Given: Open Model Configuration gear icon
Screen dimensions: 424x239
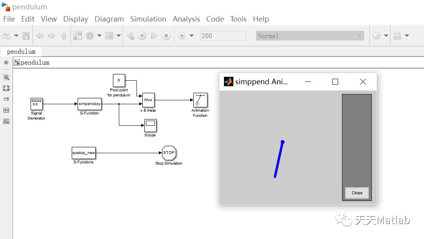Looking at the screenshot, I should click(90, 36).
